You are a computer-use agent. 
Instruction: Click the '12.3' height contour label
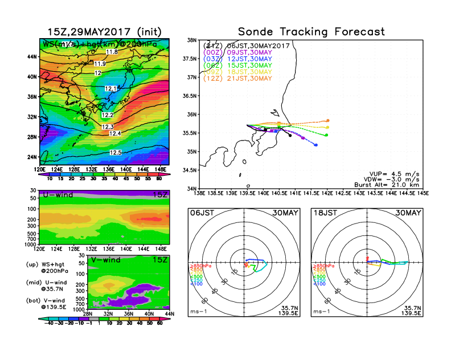(x=108, y=127)
